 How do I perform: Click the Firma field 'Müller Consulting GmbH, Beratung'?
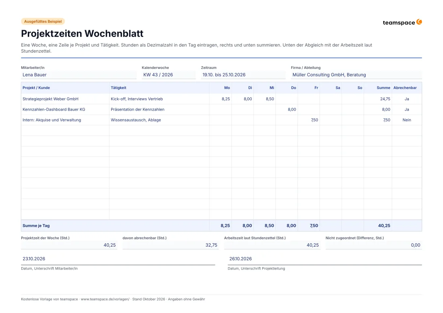coord(356,75)
